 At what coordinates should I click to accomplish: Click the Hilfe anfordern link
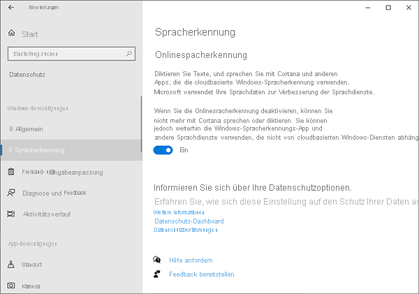191,260
